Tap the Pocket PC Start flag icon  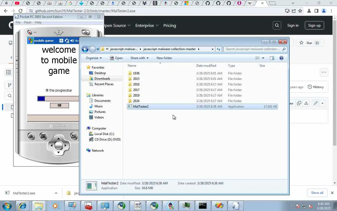[x=30, y=41]
